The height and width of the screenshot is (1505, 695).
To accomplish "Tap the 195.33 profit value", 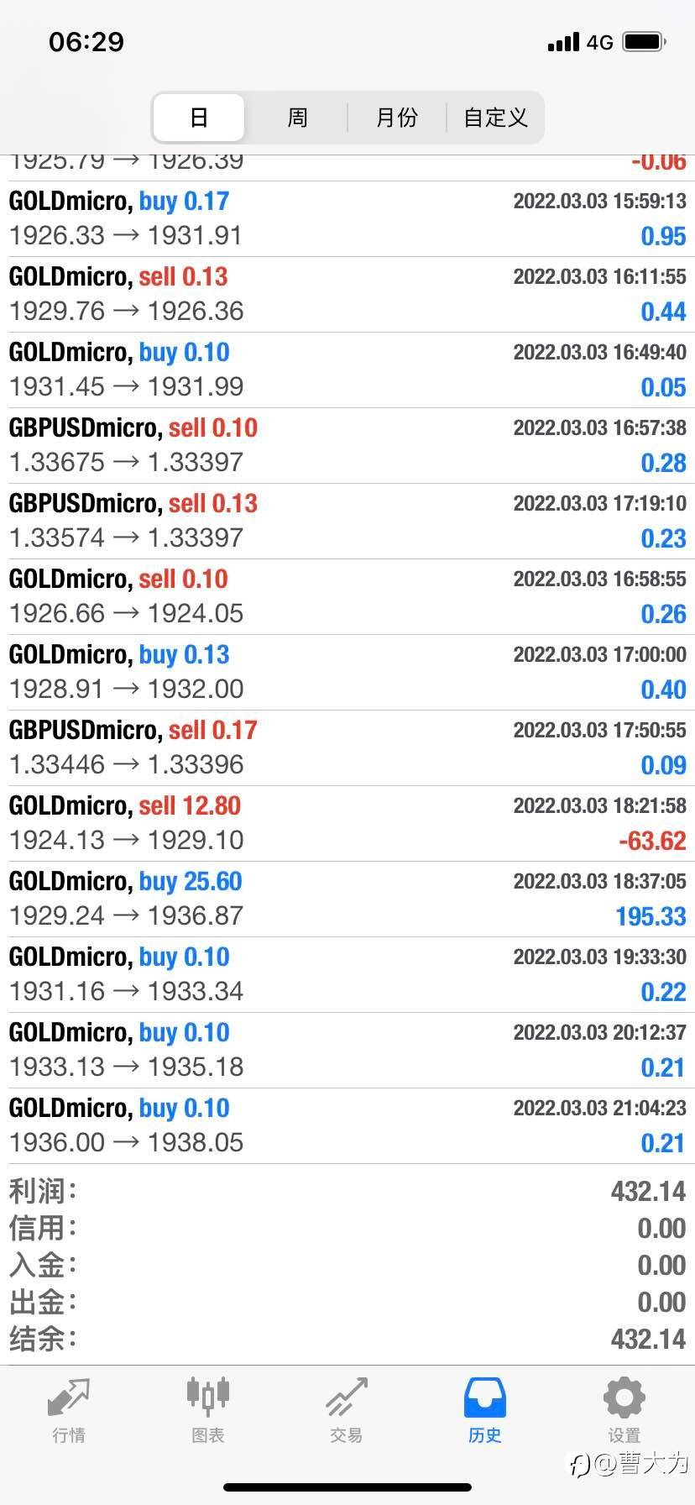I will [651, 916].
